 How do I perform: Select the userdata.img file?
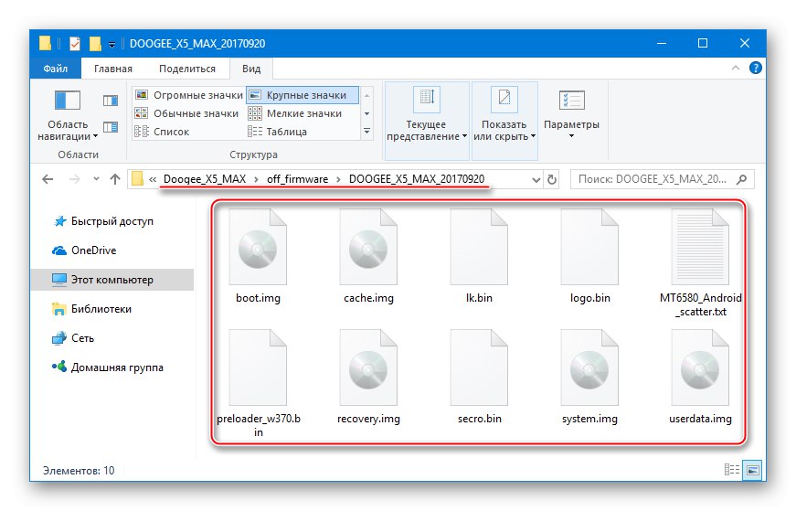tap(701, 377)
